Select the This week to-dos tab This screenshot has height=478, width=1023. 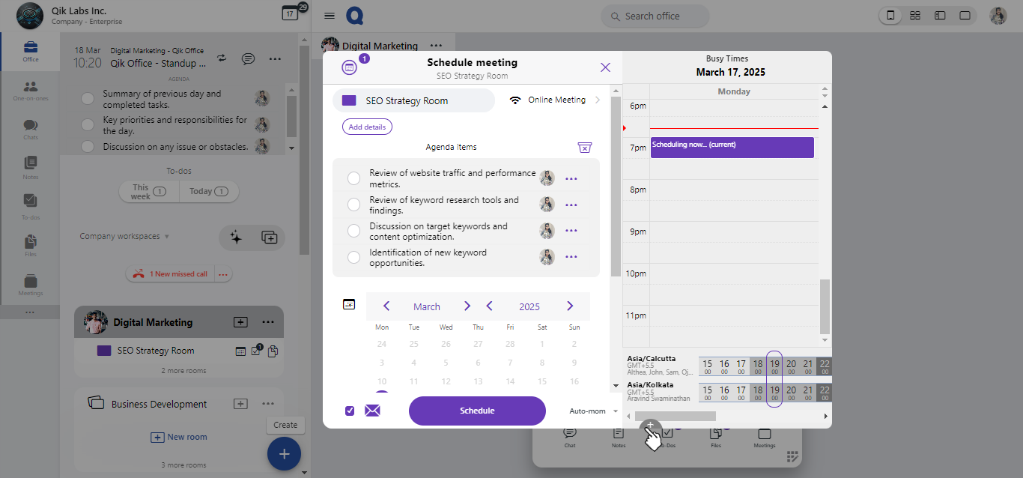(149, 192)
